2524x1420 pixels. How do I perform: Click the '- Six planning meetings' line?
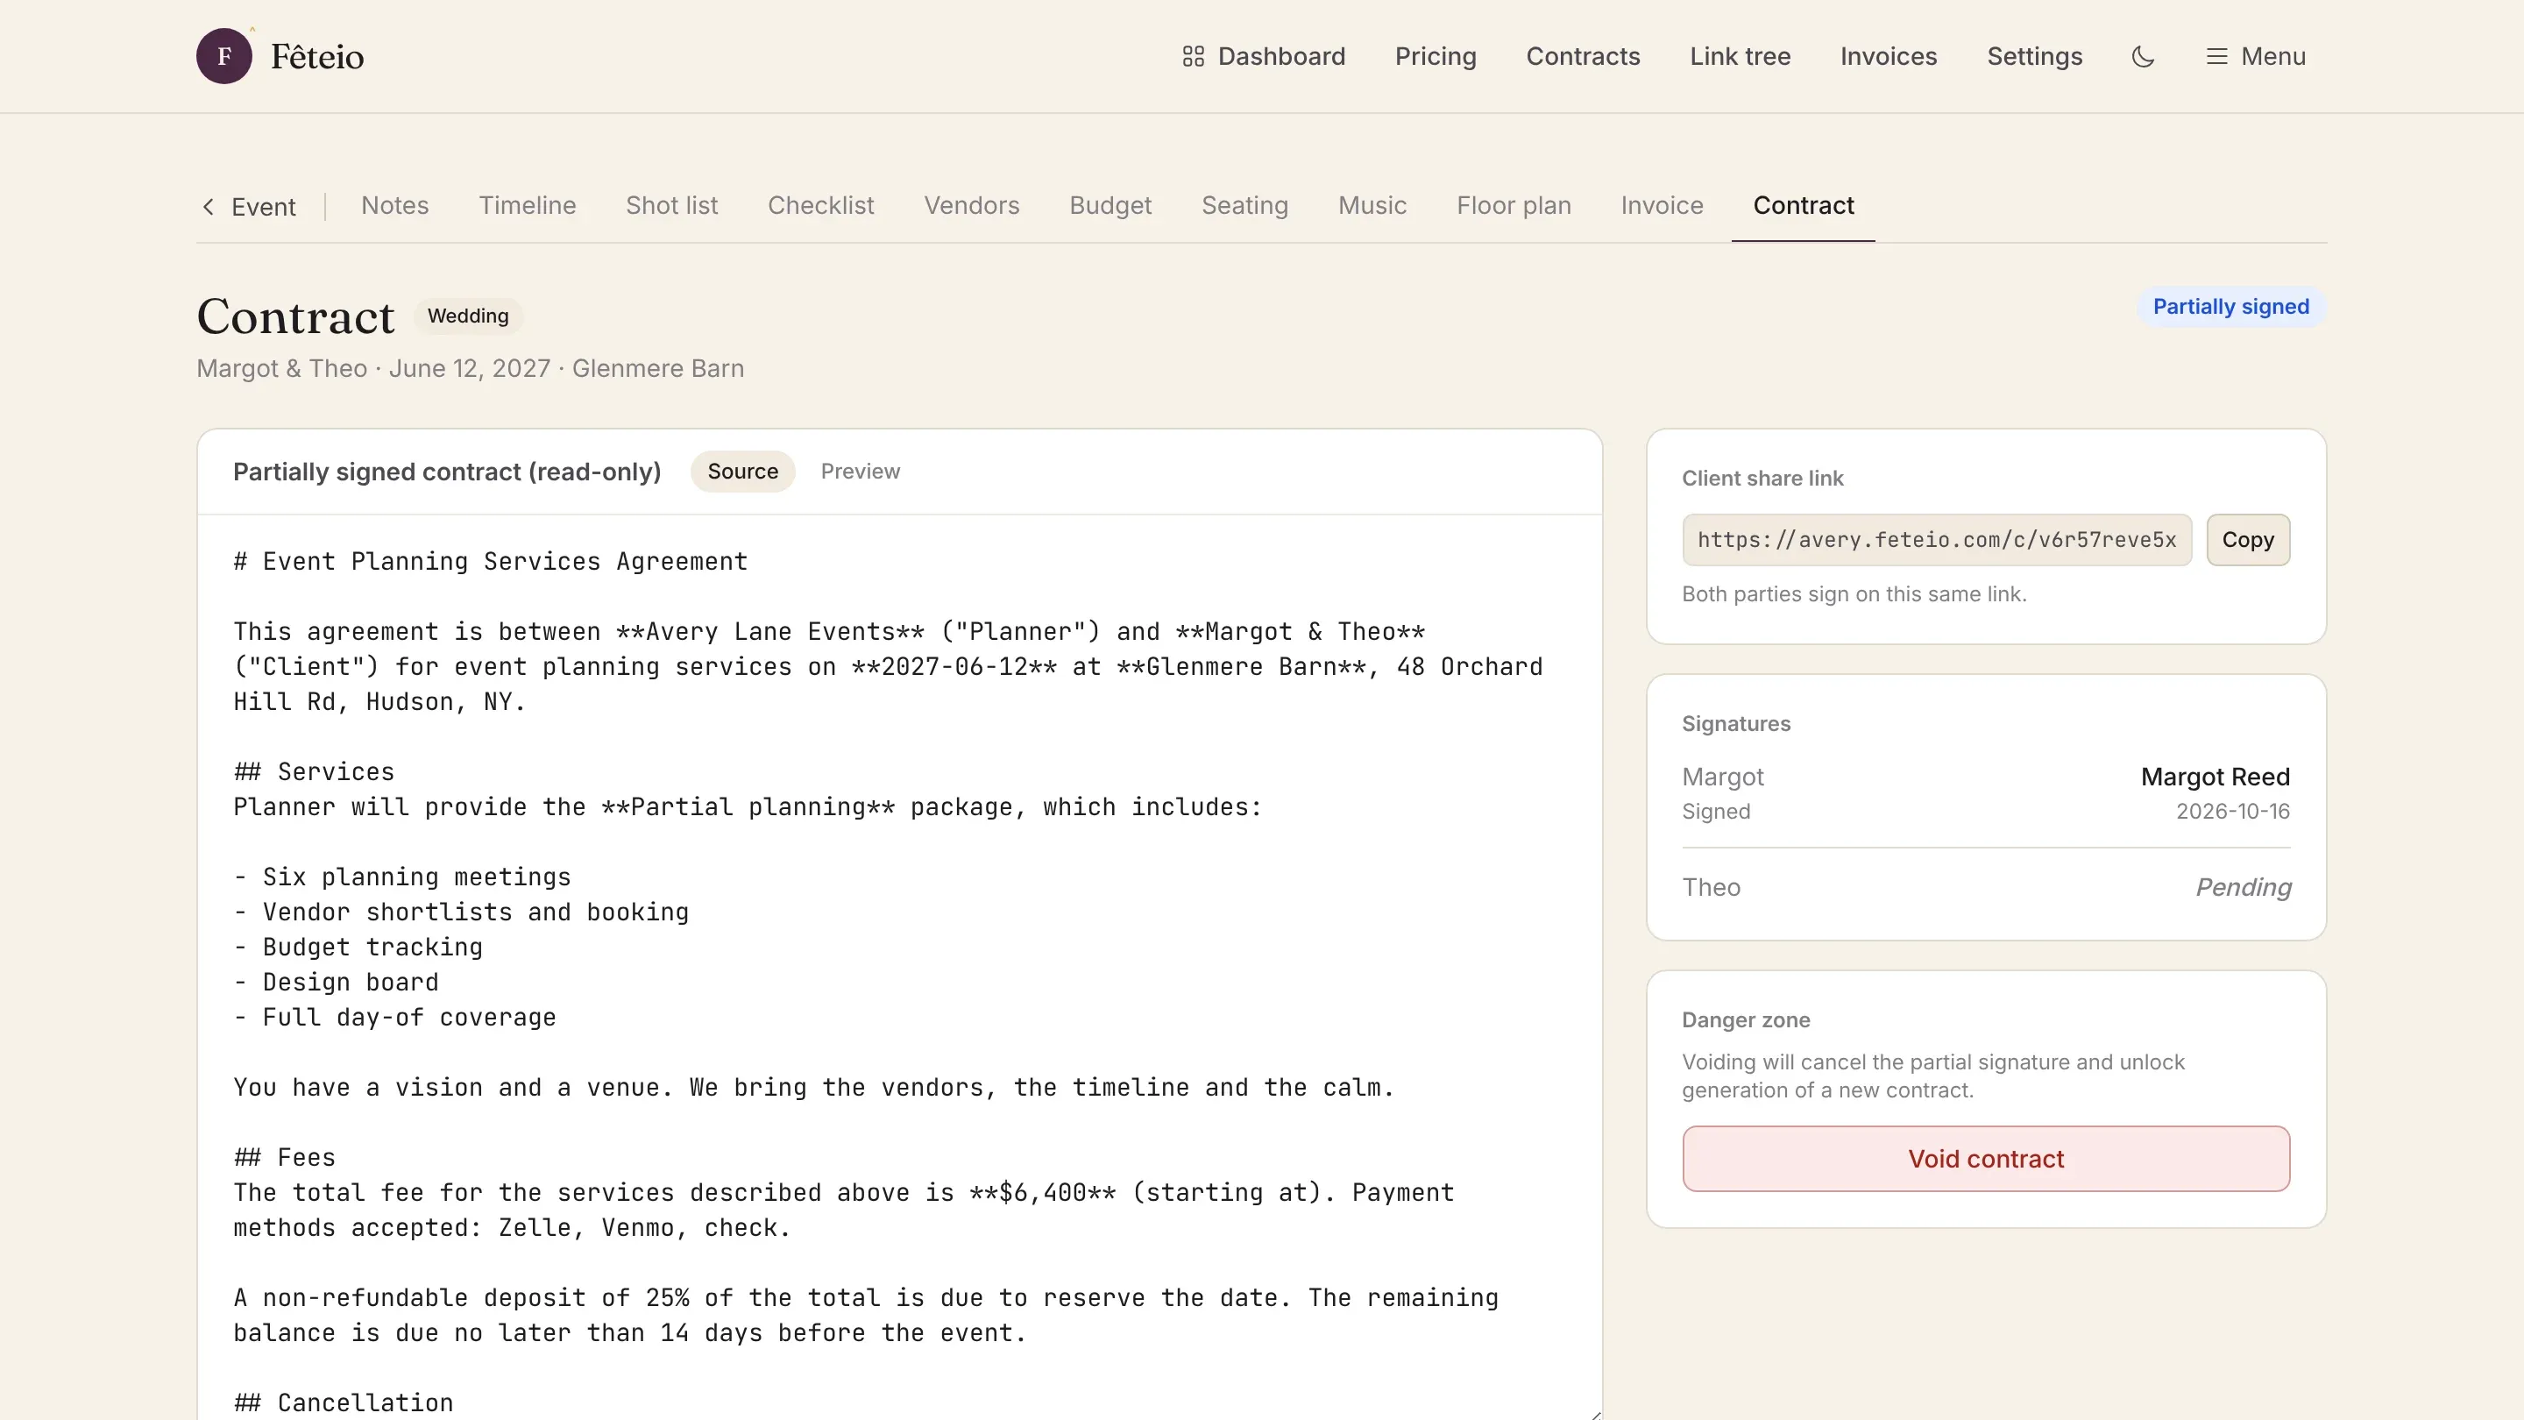[401, 877]
